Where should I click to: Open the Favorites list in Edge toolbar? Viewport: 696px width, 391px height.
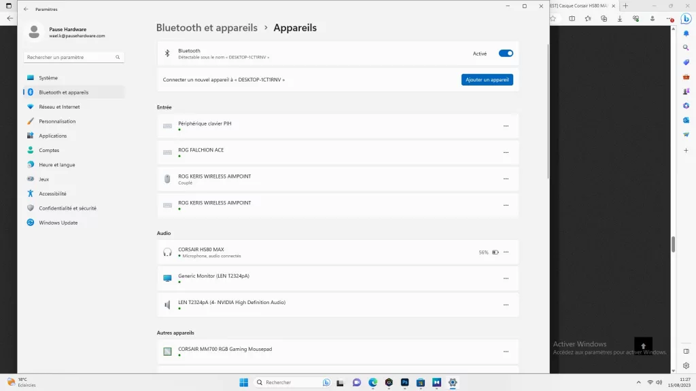pos(588,18)
